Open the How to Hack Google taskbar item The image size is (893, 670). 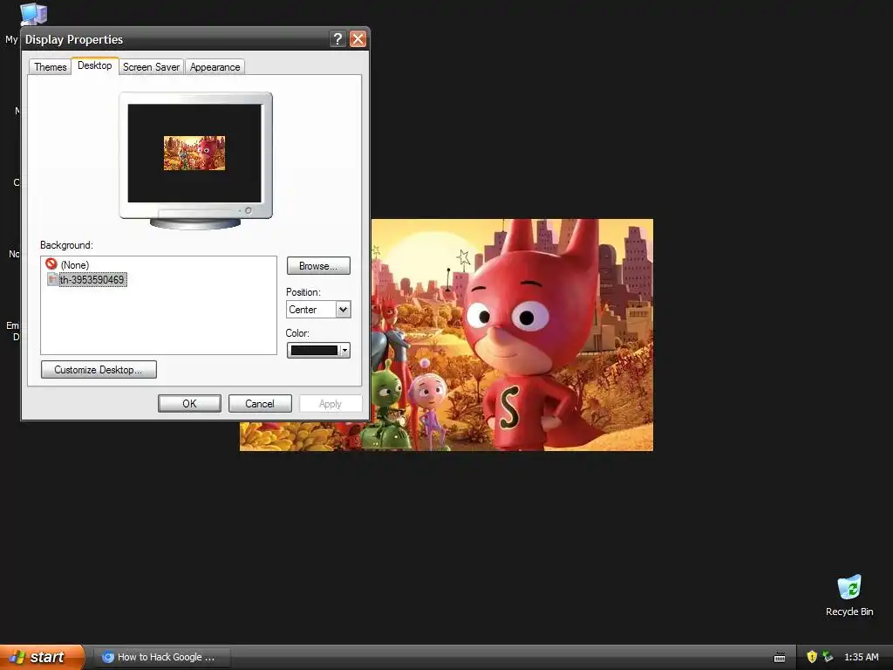161,657
